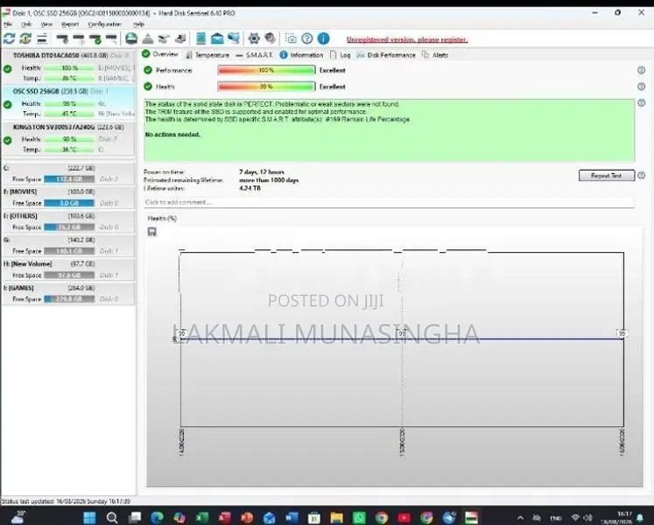This screenshot has width=654, height=525.
Task: Click the Repeat Test button
Action: (607, 176)
